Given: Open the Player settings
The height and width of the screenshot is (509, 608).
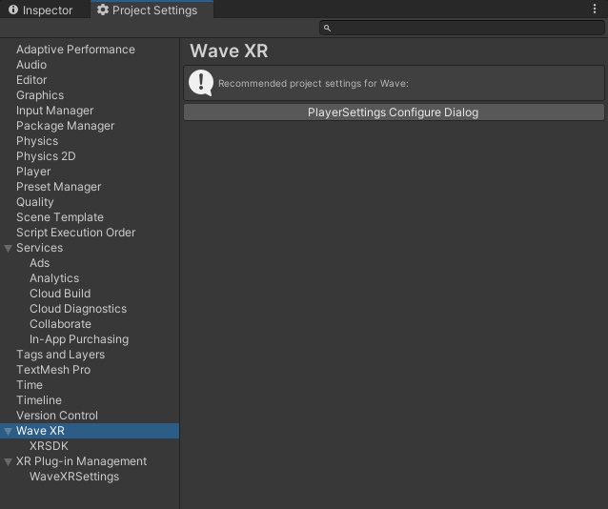Looking at the screenshot, I should pyautogui.click(x=33, y=172).
